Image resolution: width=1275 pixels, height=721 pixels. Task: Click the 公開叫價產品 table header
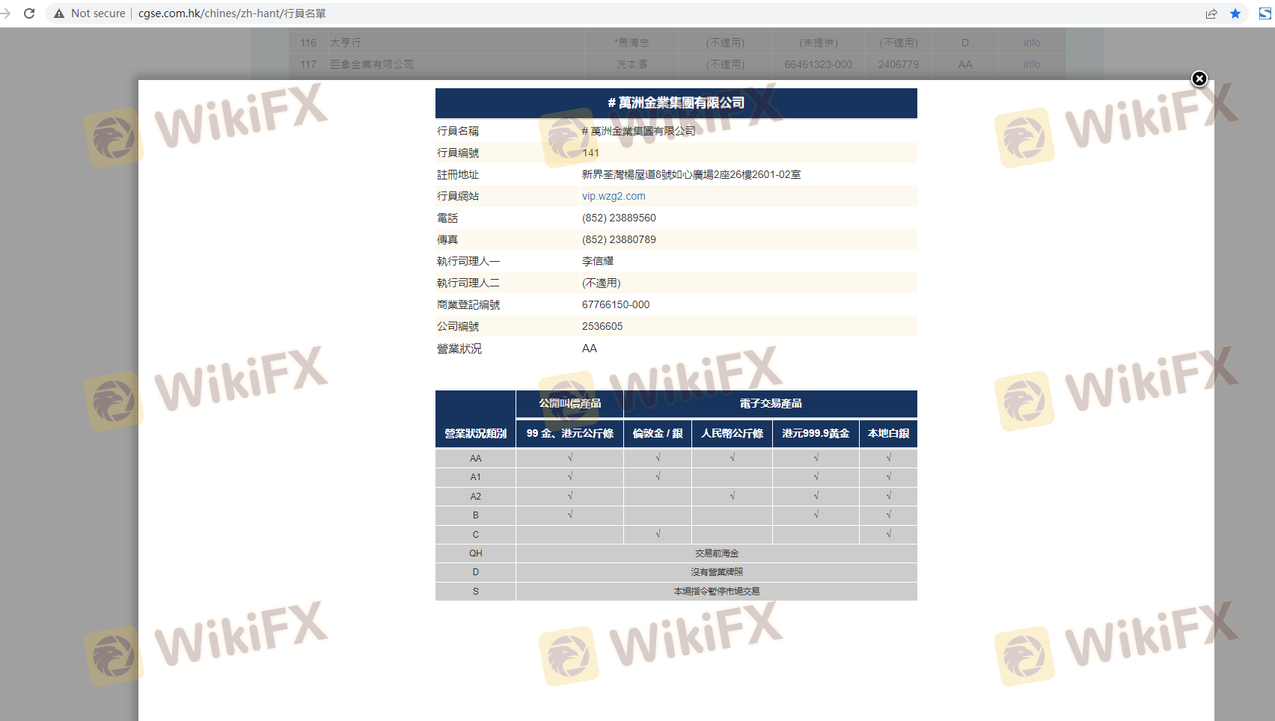point(569,403)
